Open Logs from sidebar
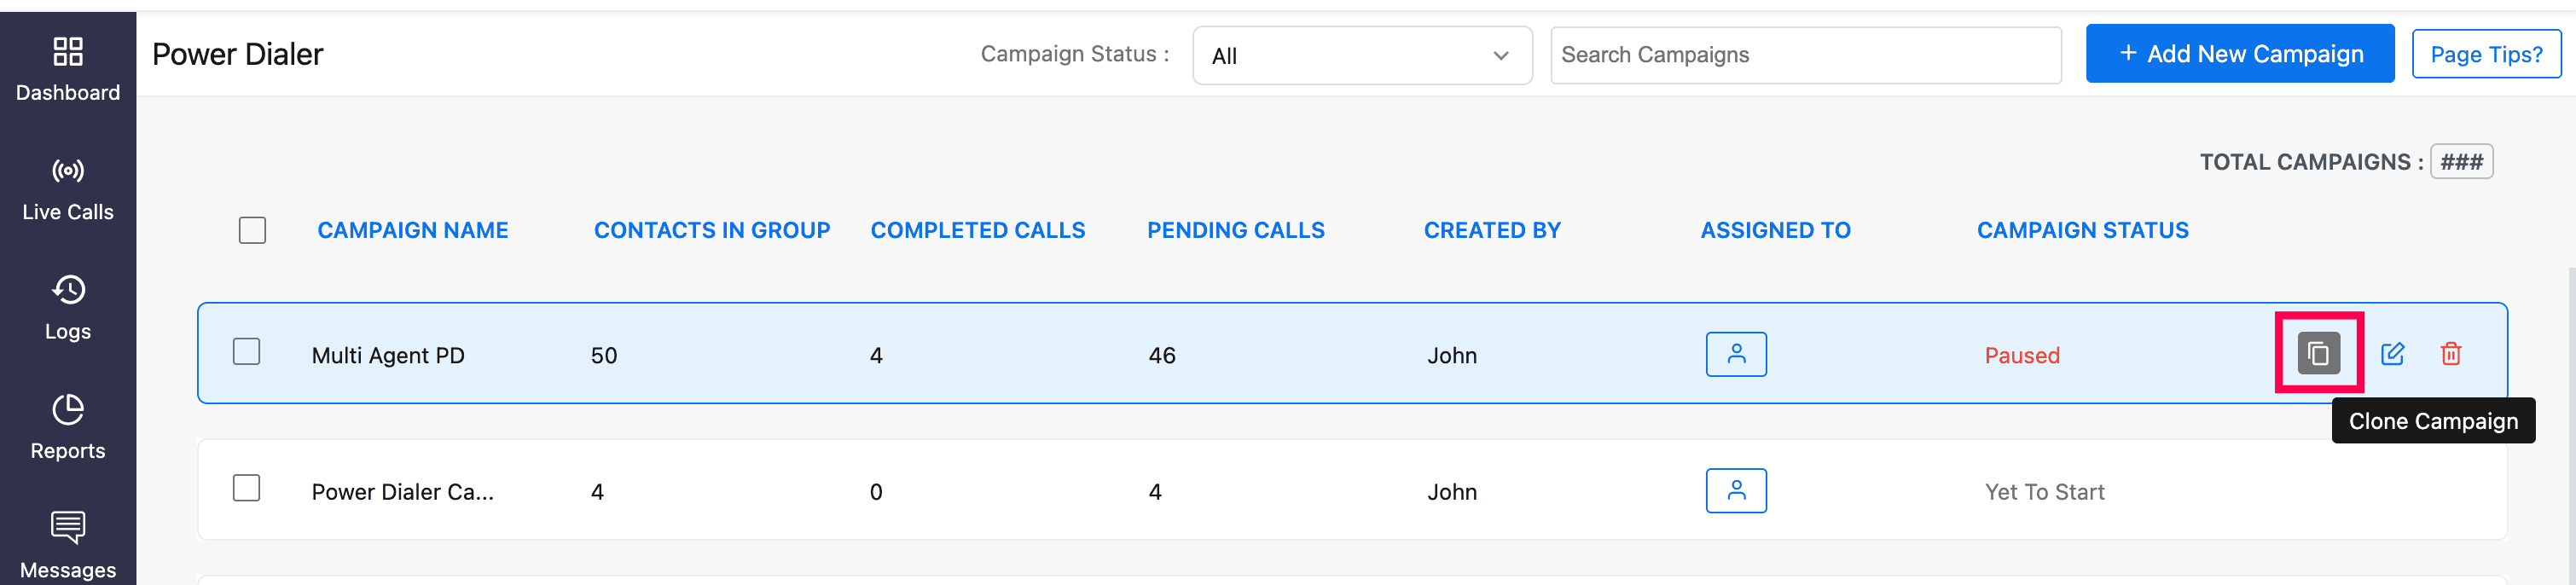Image resolution: width=2576 pixels, height=585 pixels. 68,308
